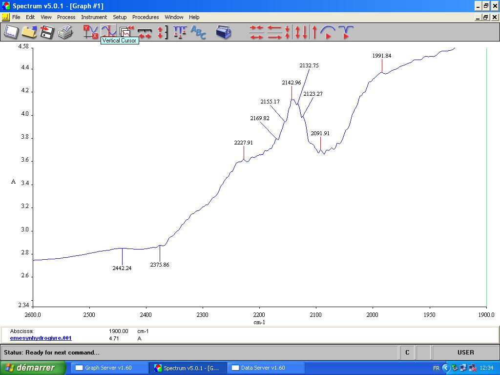Open the Procedures menu
500x375 pixels.
coord(146,17)
